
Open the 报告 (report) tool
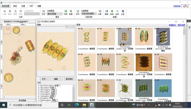click(x=106, y=12)
